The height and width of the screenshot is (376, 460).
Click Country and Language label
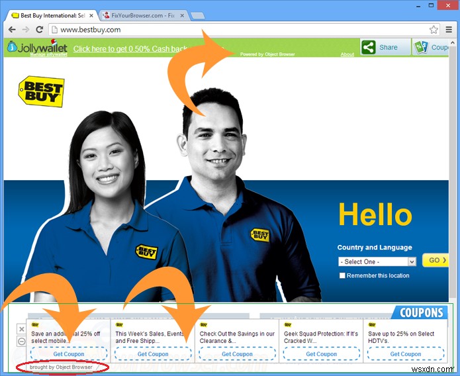click(375, 248)
